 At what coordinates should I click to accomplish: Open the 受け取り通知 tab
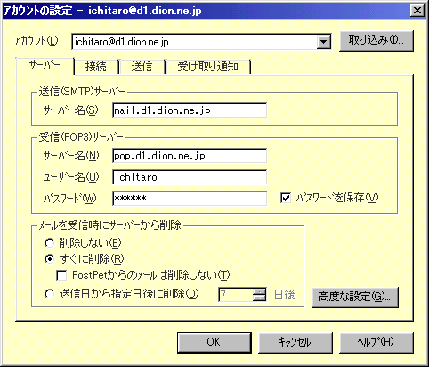tap(208, 67)
